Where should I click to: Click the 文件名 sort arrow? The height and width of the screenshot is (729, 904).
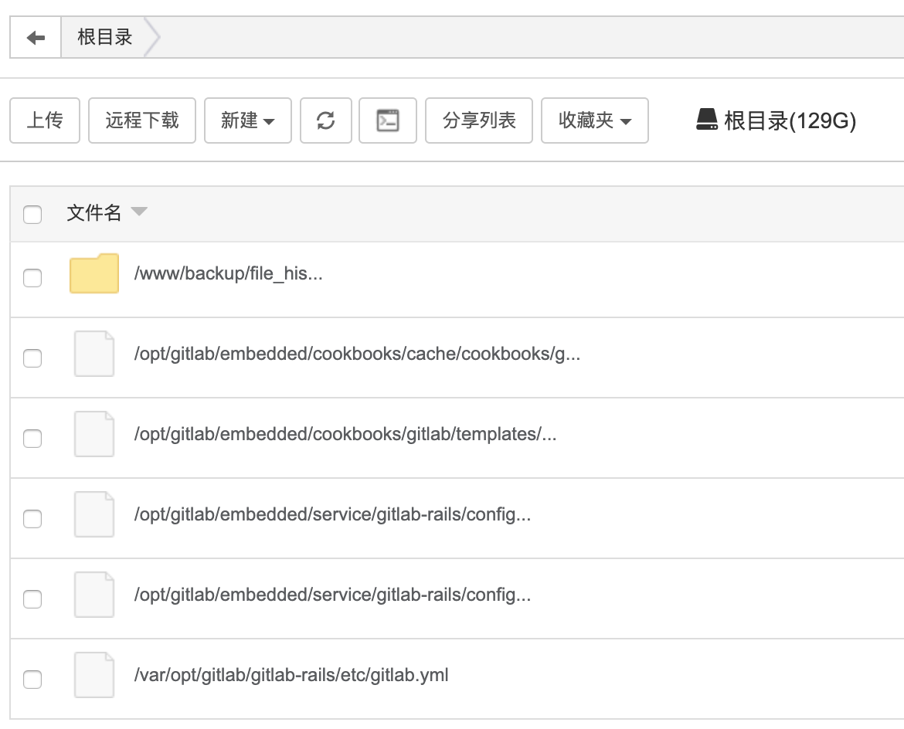click(x=139, y=211)
